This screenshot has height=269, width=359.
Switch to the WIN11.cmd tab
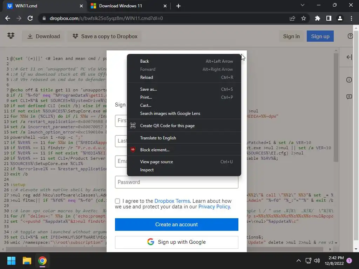tap(45, 6)
